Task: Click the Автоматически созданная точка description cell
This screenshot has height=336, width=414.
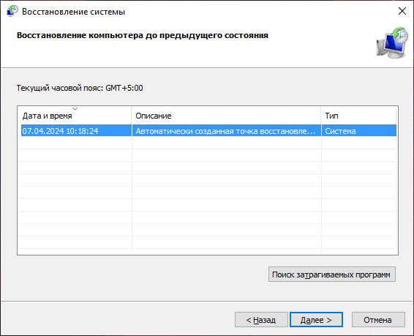Action: point(225,131)
